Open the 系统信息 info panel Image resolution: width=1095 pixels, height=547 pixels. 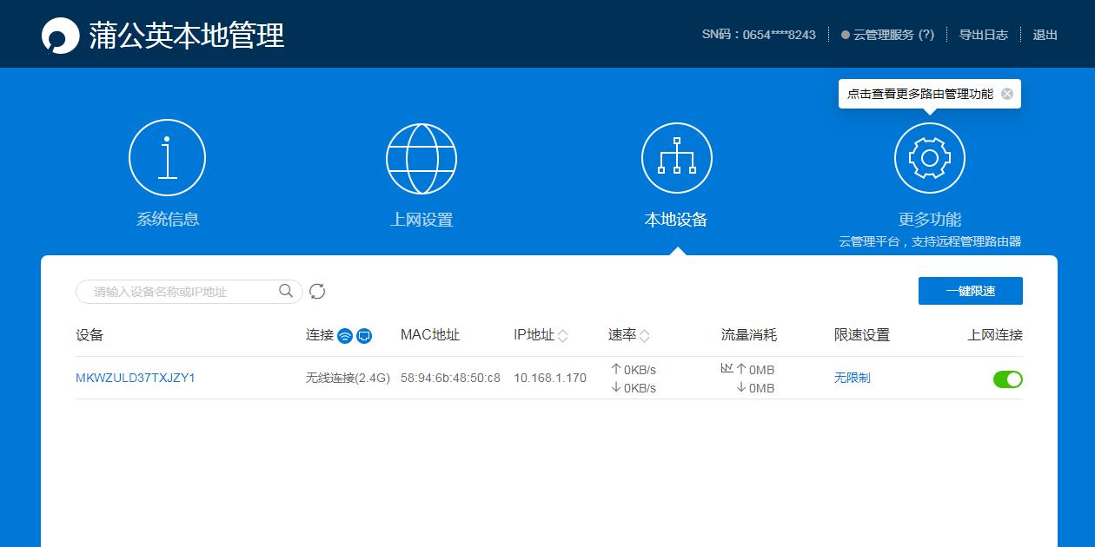(166, 157)
